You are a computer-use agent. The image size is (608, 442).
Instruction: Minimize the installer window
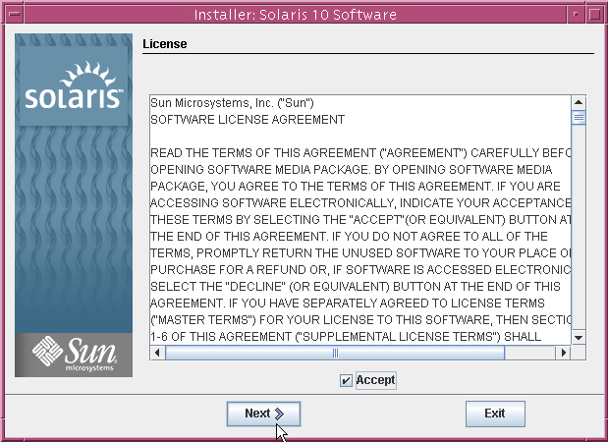pyautogui.click(x=576, y=15)
